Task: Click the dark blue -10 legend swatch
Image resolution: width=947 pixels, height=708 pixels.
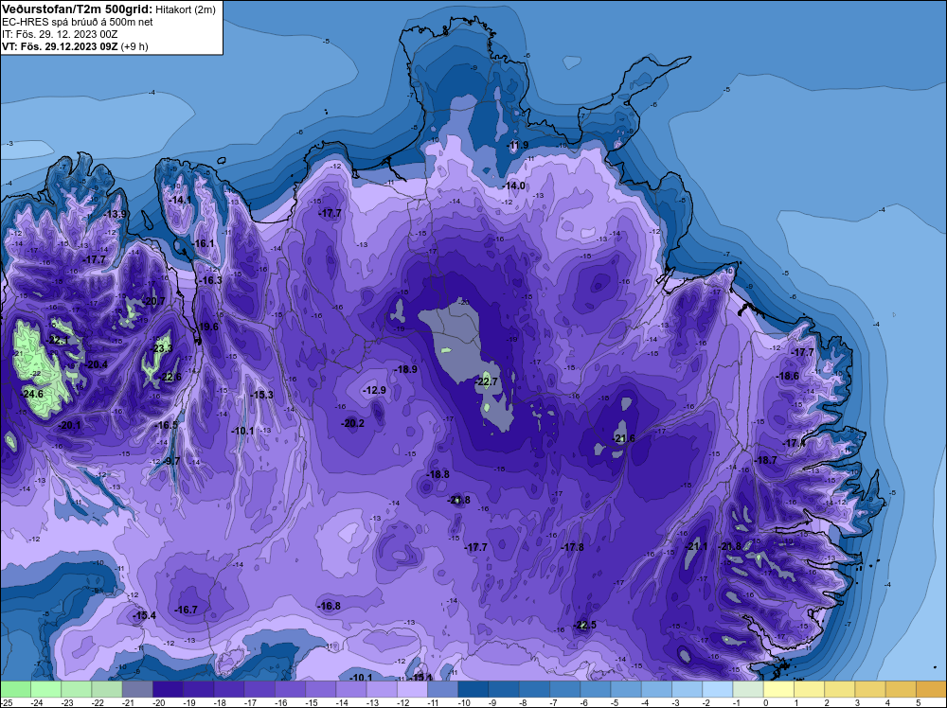Action: coord(473,689)
